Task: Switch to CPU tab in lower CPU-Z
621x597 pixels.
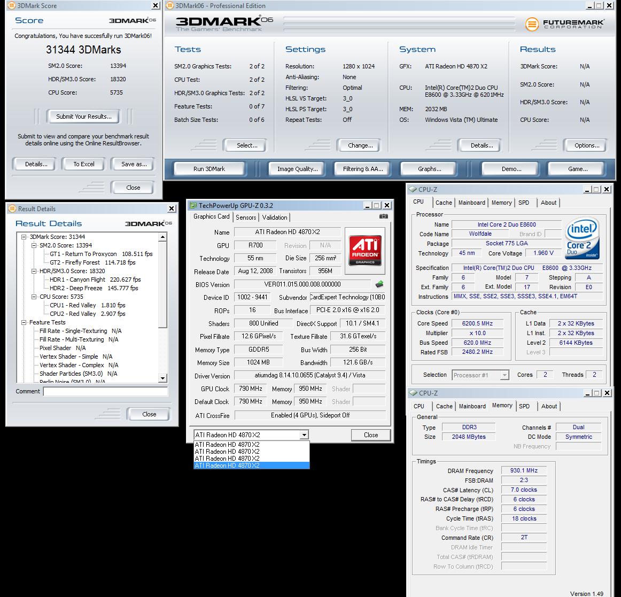Action: (x=419, y=406)
